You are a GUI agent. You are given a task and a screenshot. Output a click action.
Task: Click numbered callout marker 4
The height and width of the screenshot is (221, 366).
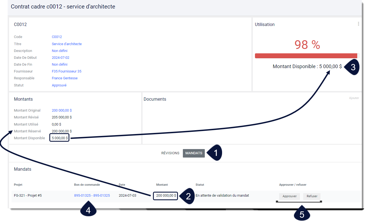(x=88, y=210)
